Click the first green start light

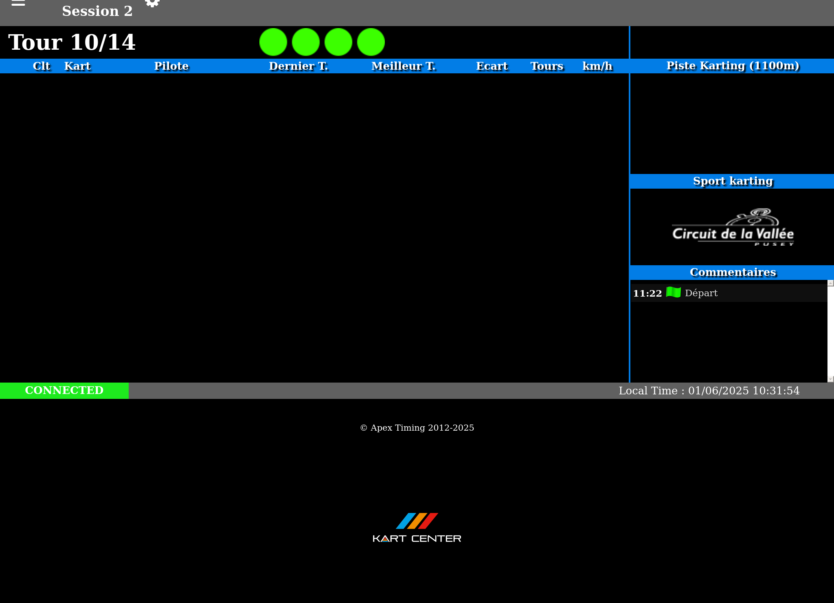(x=273, y=42)
